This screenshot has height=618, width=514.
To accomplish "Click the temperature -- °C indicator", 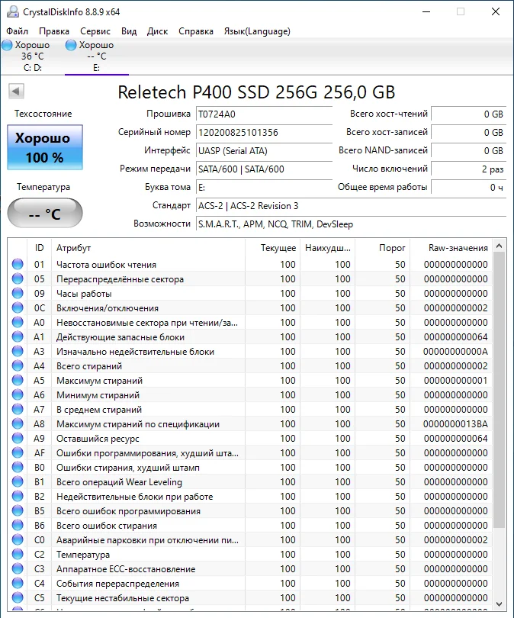I will coord(45,213).
